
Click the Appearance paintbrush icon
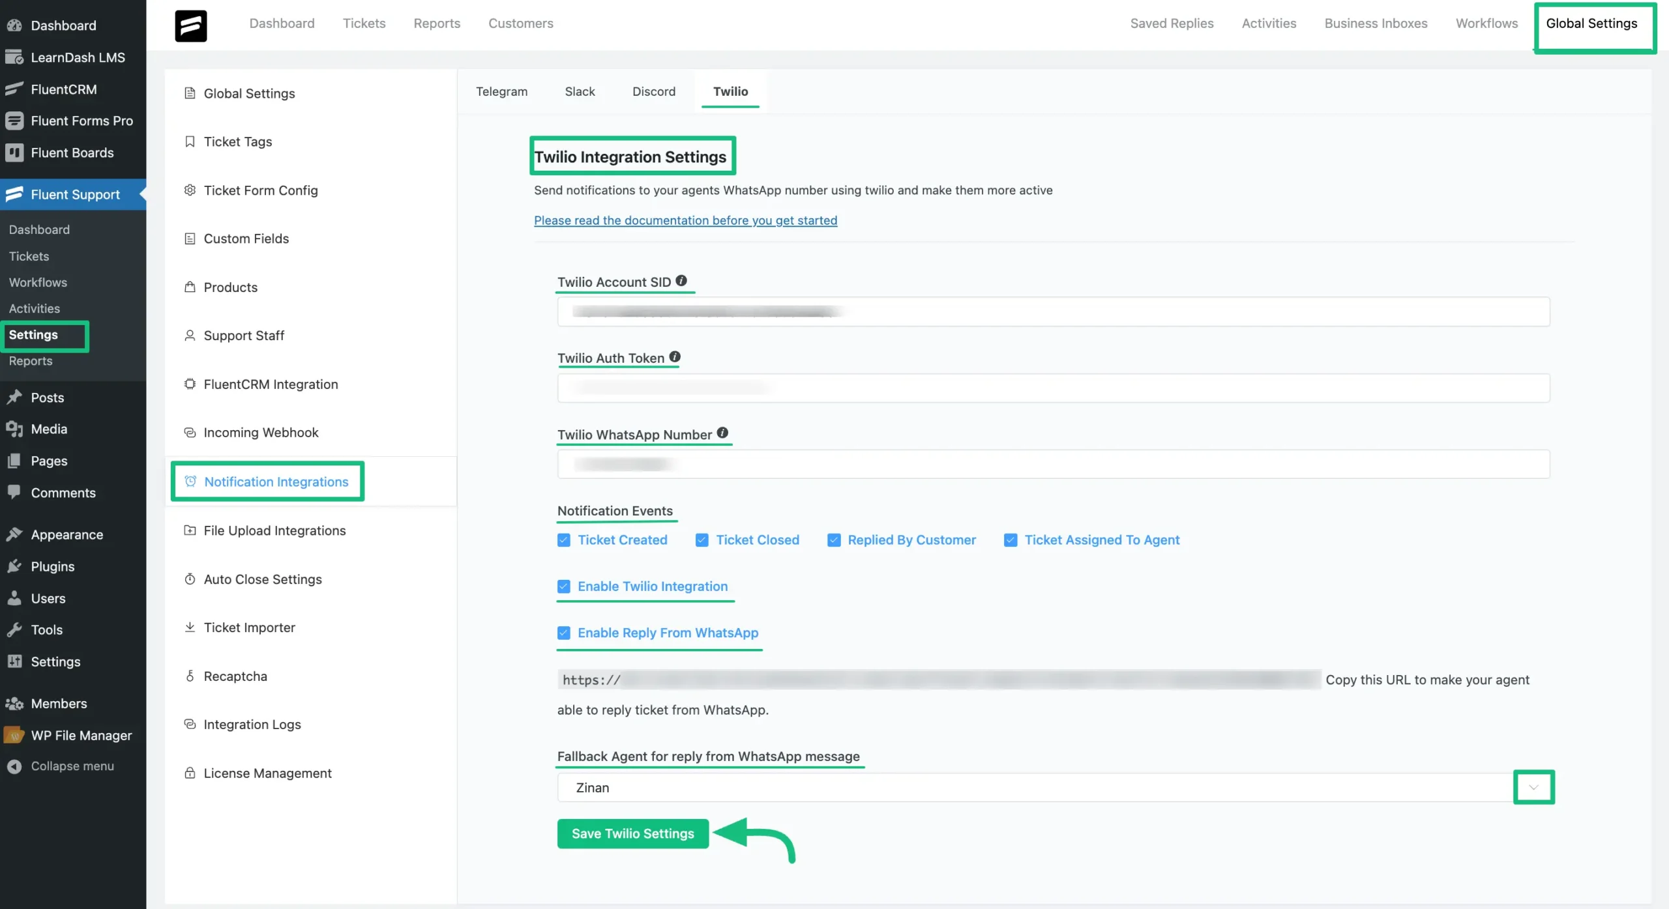(x=14, y=534)
